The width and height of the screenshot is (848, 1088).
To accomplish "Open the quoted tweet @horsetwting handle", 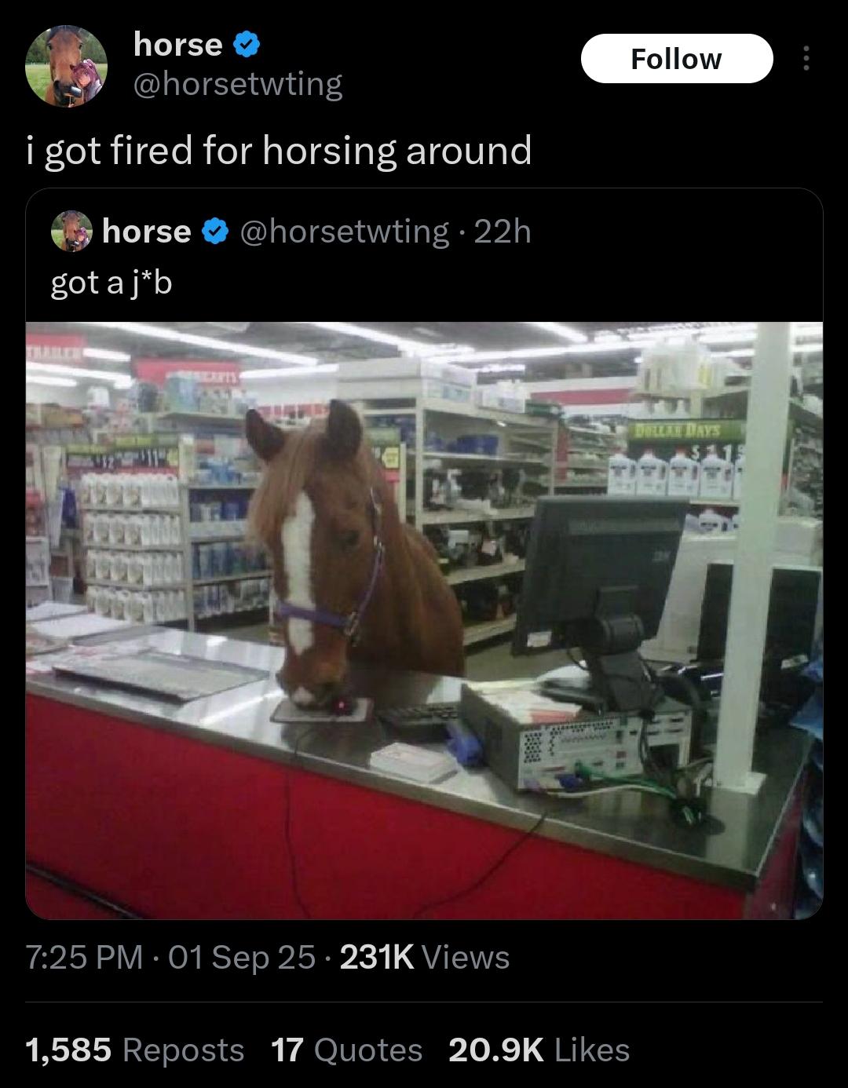I will [343, 232].
